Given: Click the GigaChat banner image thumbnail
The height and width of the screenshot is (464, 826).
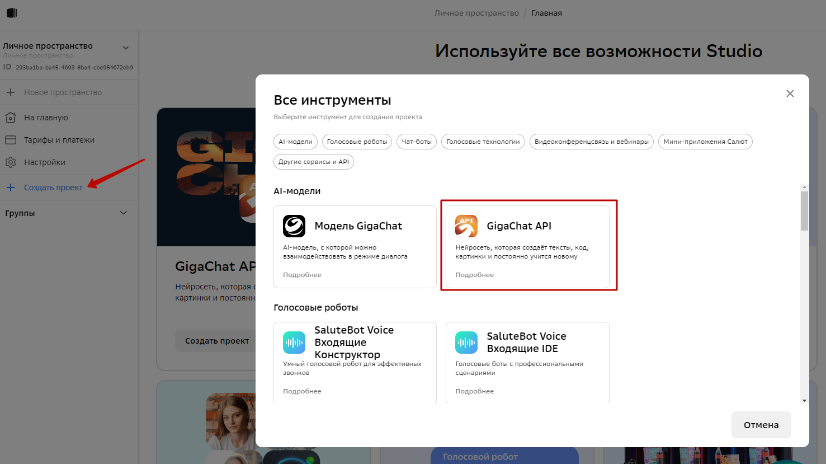Looking at the screenshot, I should [x=206, y=177].
